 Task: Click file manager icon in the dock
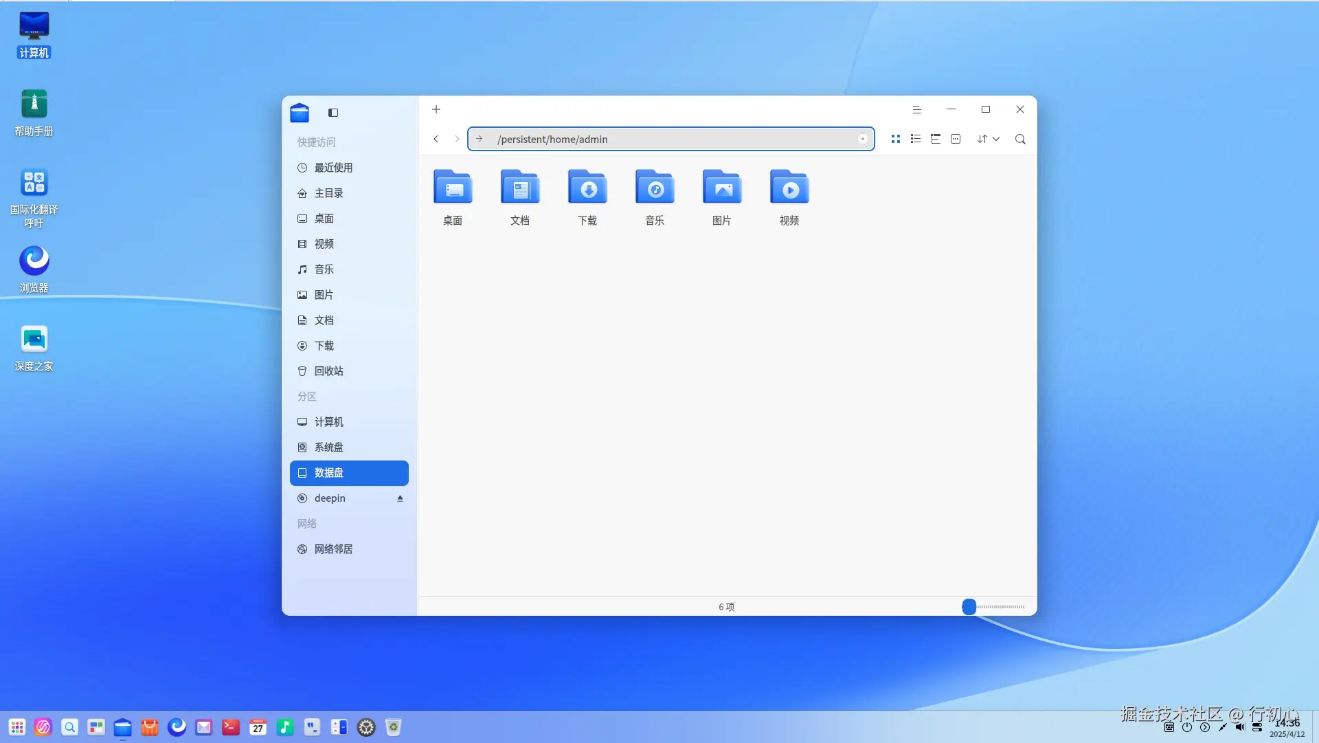(123, 727)
